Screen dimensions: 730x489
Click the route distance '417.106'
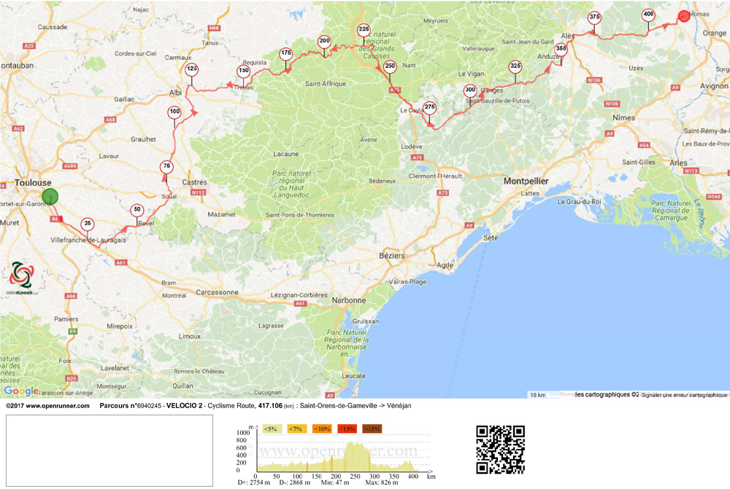271,406
